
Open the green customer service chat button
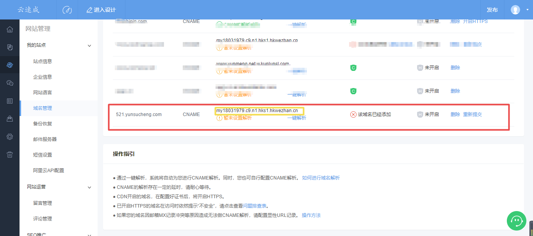pyautogui.click(x=517, y=221)
